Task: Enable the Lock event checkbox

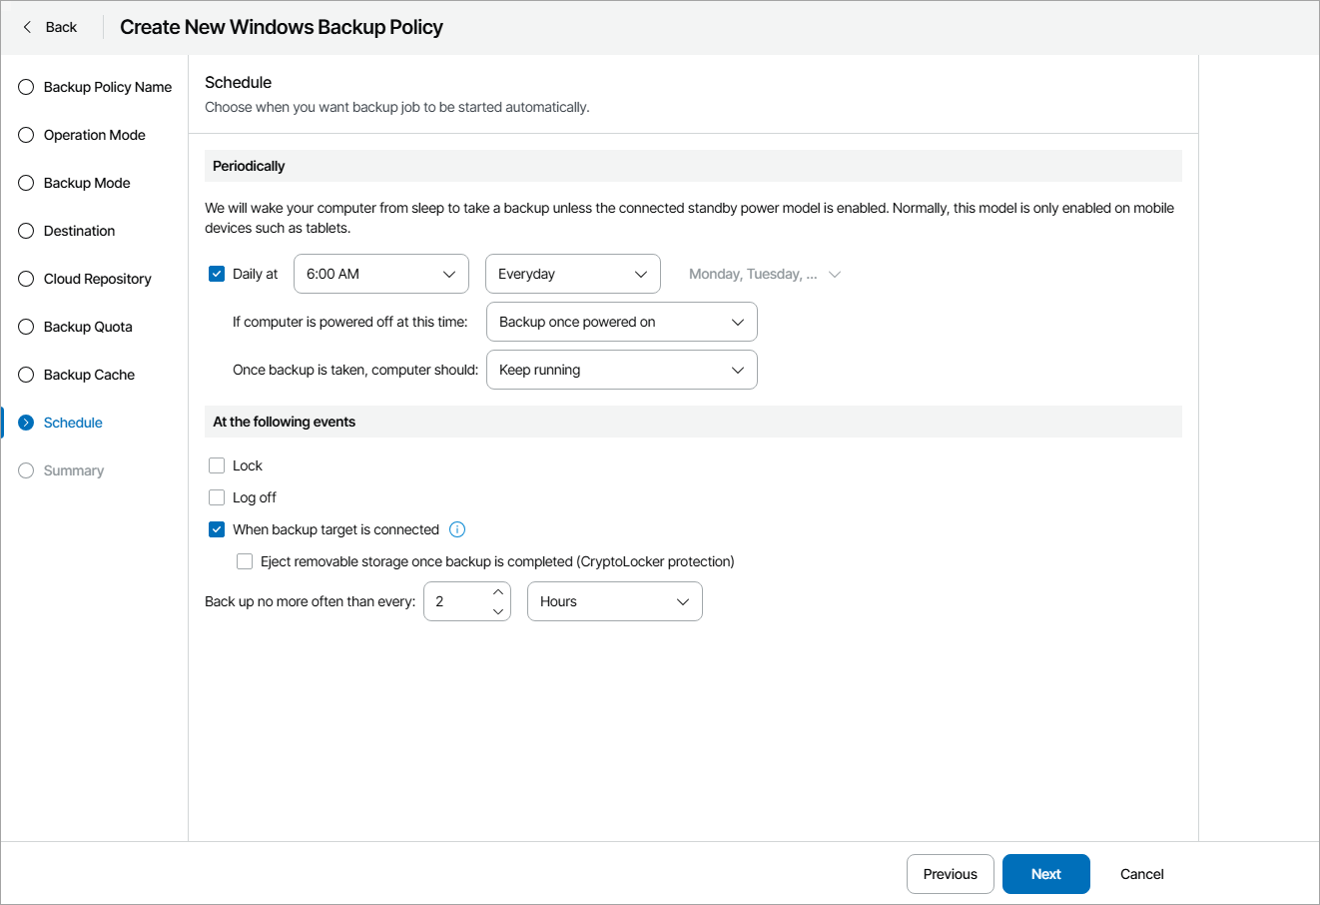Action: tap(217, 465)
